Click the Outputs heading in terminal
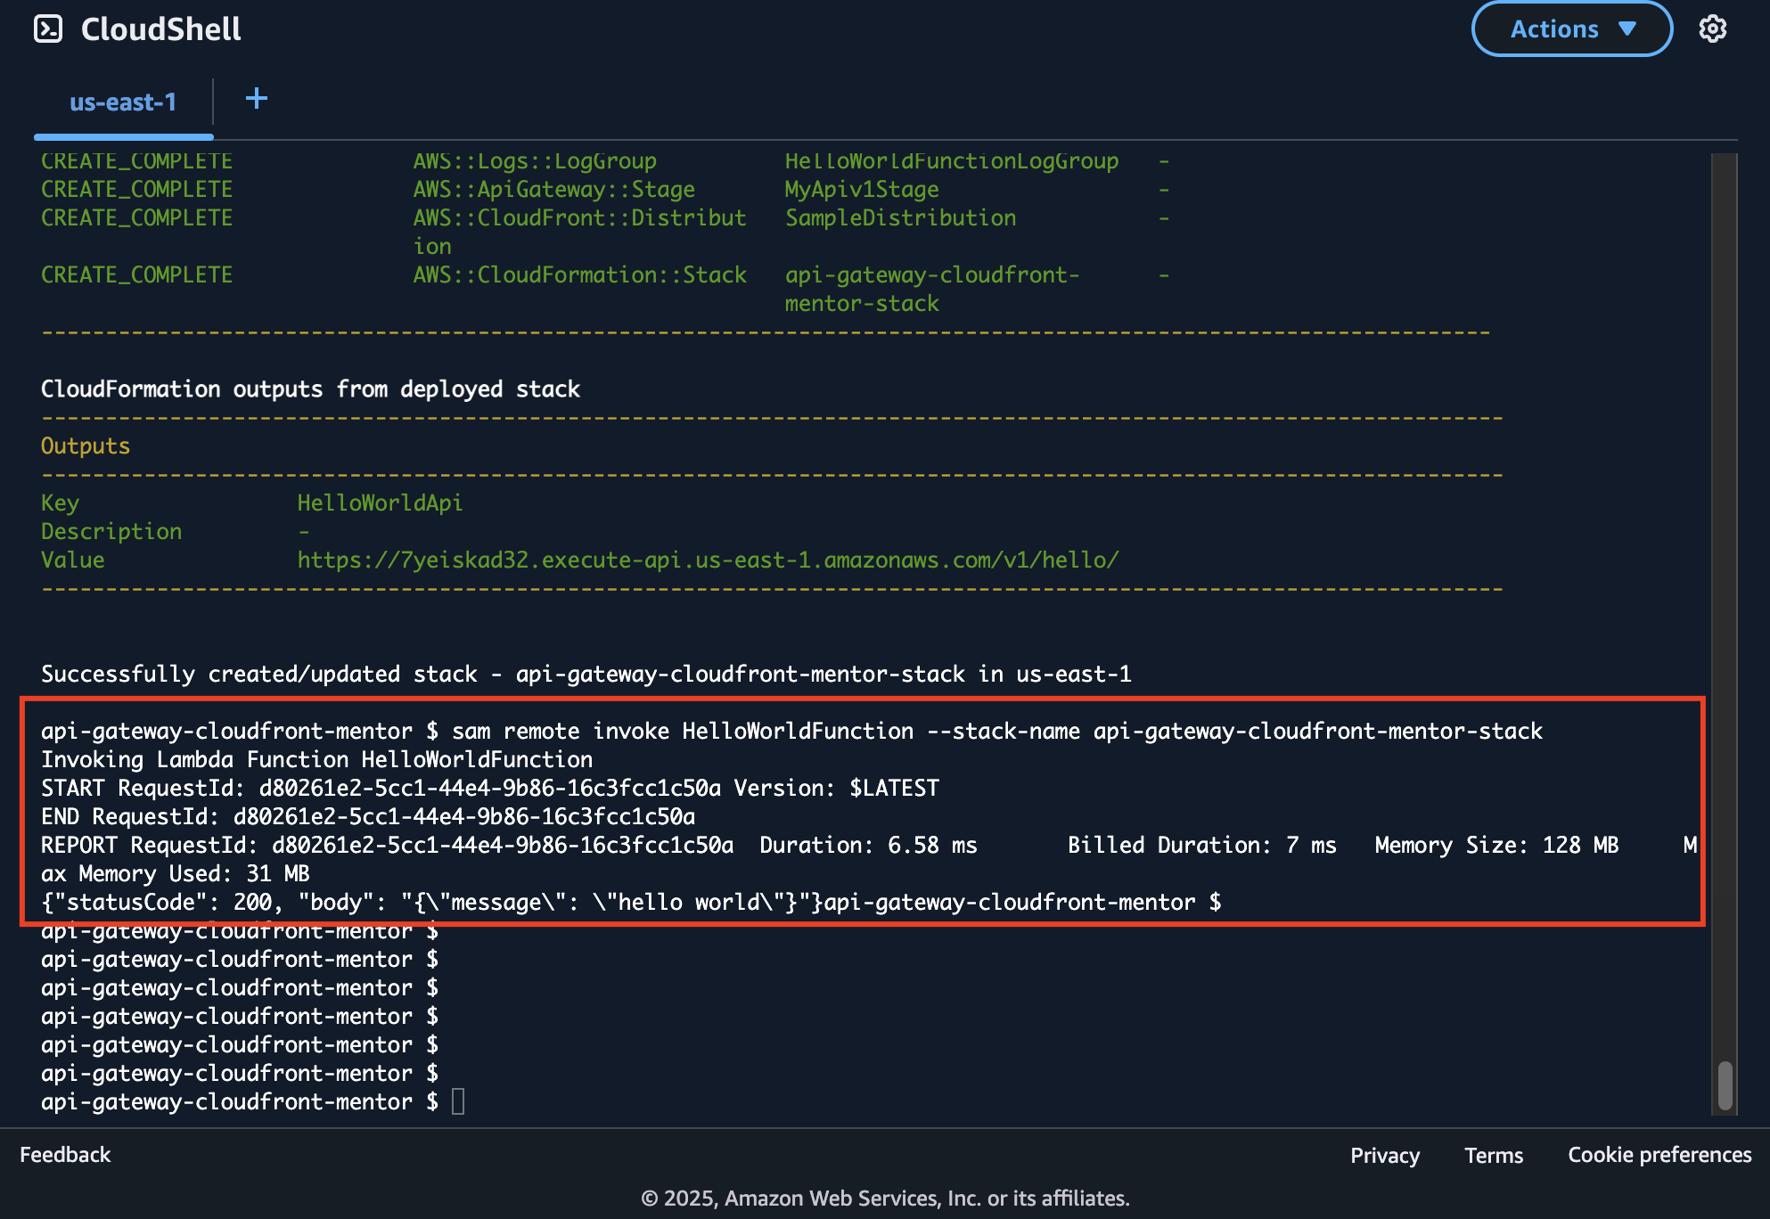This screenshot has width=1770, height=1219. coord(86,446)
